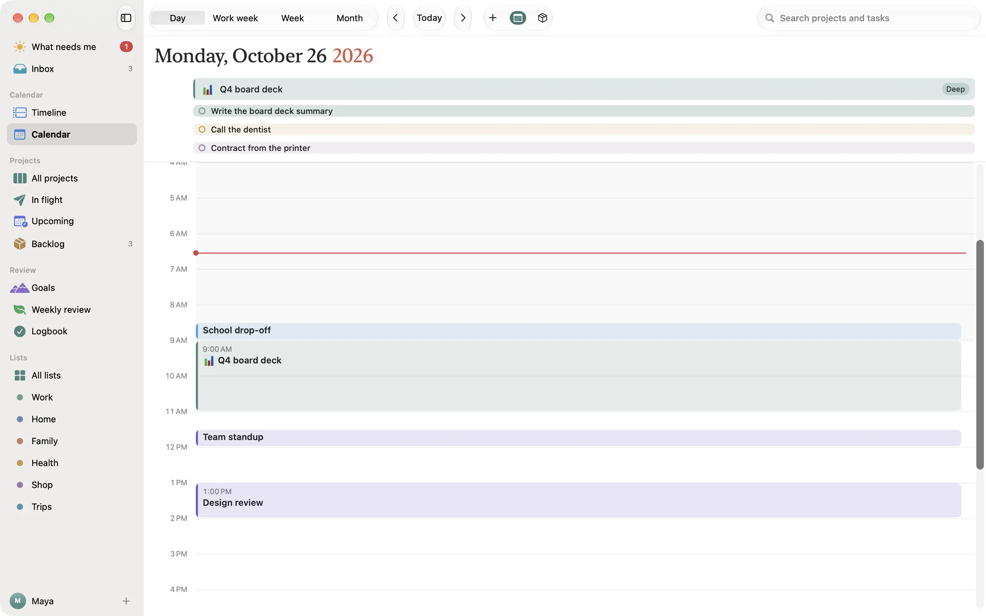Select the Shop list
This screenshot has height=616, width=986.
click(x=72, y=485)
